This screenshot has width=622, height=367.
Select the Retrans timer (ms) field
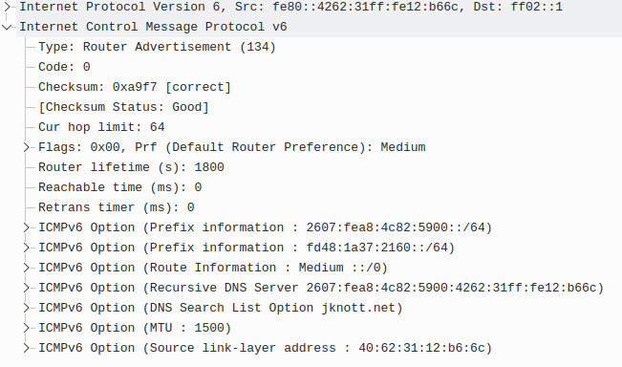tap(117, 207)
